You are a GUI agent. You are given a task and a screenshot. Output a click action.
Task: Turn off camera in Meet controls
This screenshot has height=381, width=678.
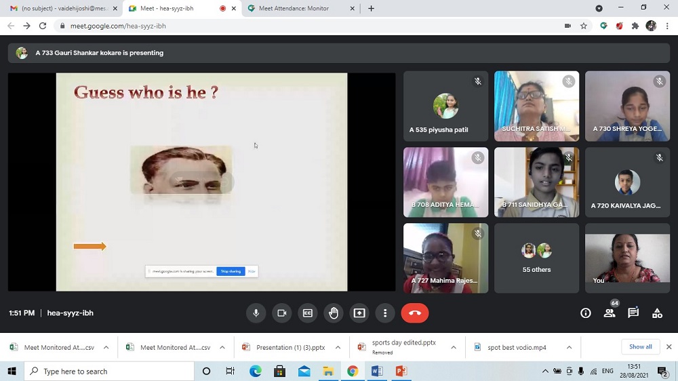point(281,313)
